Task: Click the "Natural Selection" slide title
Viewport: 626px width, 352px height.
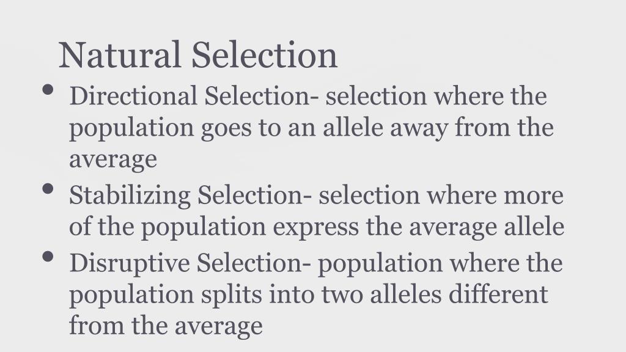Action: pyautogui.click(x=198, y=54)
